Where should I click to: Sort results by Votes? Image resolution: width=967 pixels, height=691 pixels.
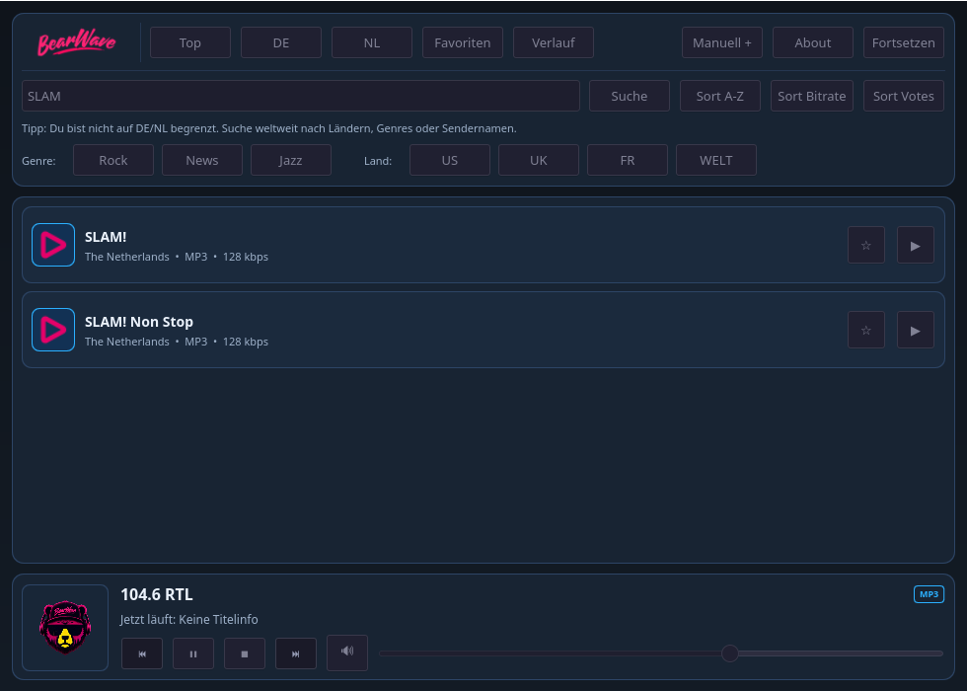904,96
